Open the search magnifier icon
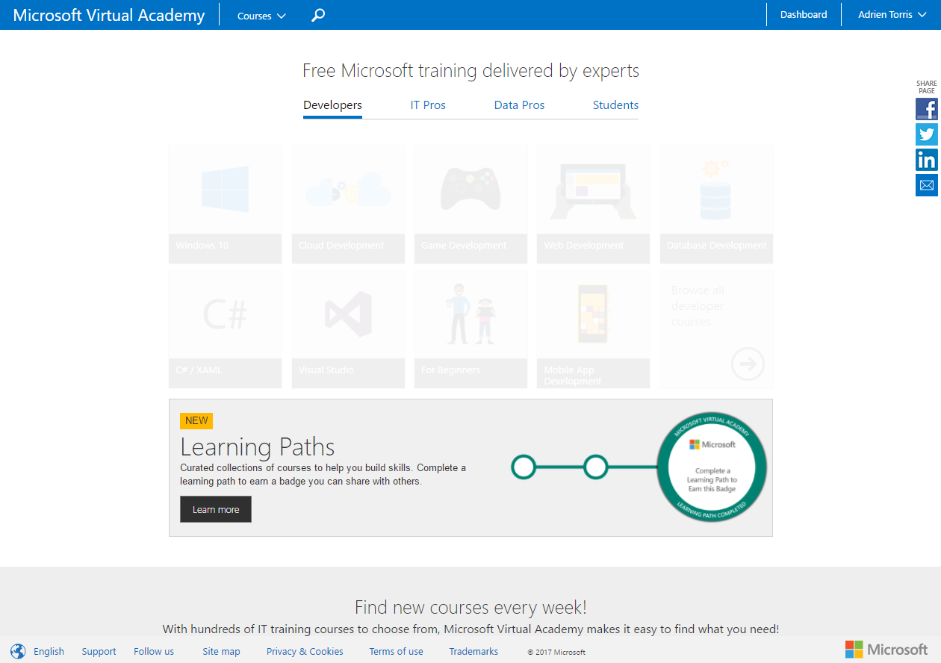This screenshot has width=941, height=663. tap(318, 15)
